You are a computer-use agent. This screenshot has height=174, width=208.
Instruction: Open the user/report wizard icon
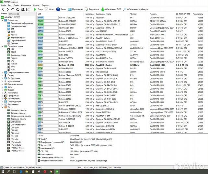pyautogui.click(x=23, y=9)
